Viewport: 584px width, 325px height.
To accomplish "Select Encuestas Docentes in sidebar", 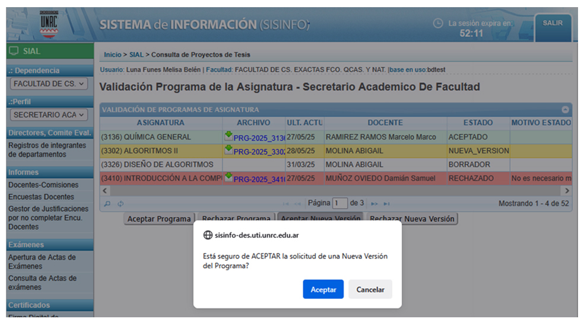I will (x=41, y=197).
